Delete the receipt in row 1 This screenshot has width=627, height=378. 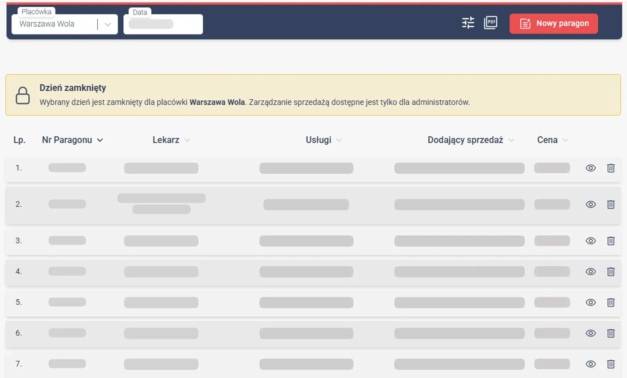[611, 168]
